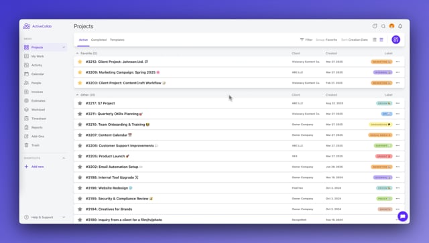
Task: Unfavorite #3209: Marketing Campaign: Spring 2025
Action: click(80, 72)
